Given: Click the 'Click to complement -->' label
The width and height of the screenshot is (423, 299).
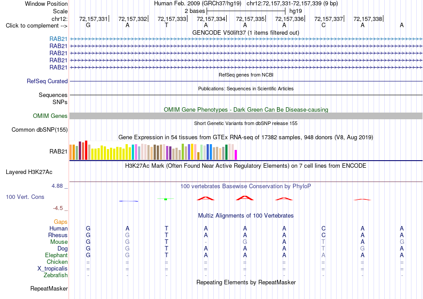Looking at the screenshot, I should [x=37, y=26].
